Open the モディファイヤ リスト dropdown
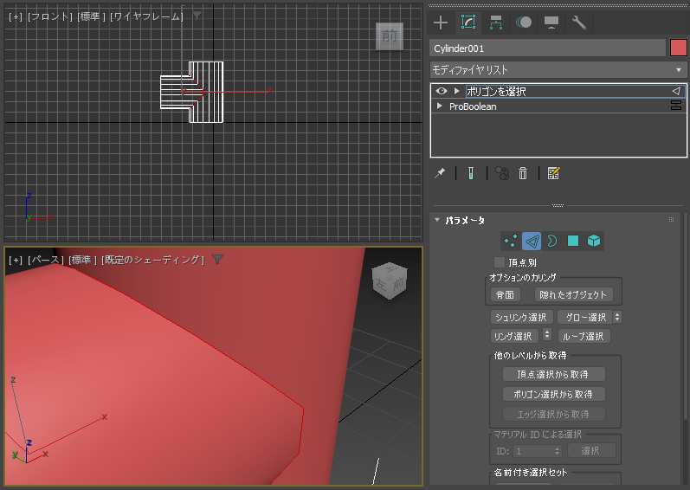Viewport: 690px width, 490px height. tap(558, 70)
